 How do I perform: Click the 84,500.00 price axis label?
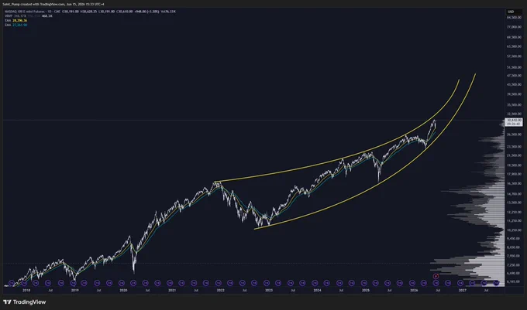click(514, 18)
